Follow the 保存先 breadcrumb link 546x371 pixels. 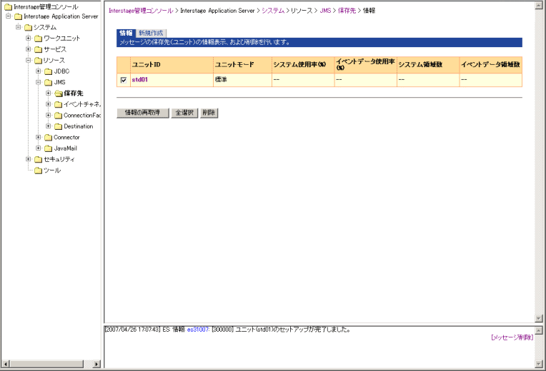(x=347, y=11)
